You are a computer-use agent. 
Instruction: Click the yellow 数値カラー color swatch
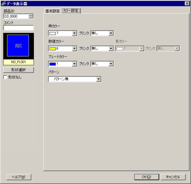52,49
